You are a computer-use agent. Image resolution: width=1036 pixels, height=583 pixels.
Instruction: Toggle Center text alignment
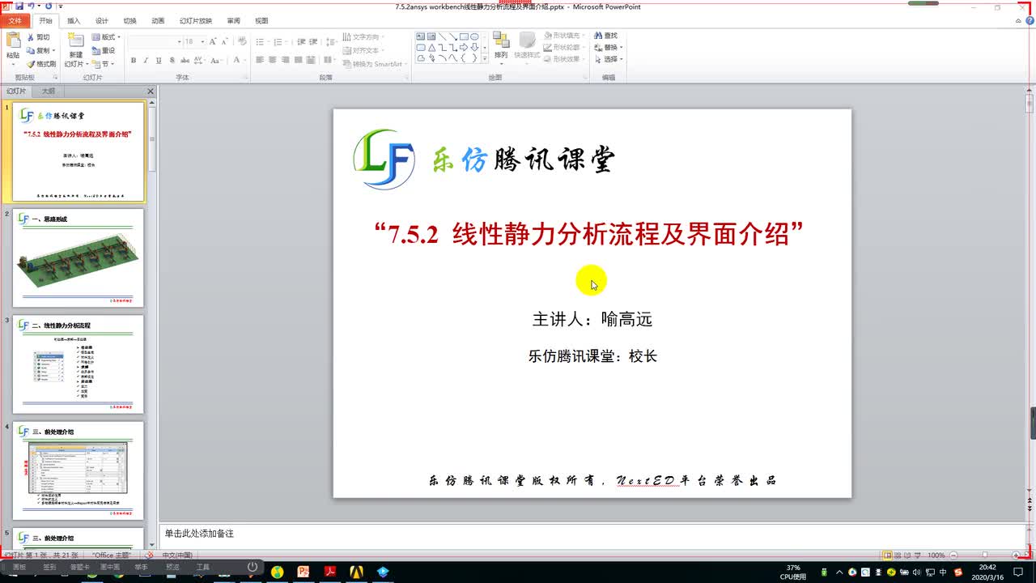coord(272,60)
